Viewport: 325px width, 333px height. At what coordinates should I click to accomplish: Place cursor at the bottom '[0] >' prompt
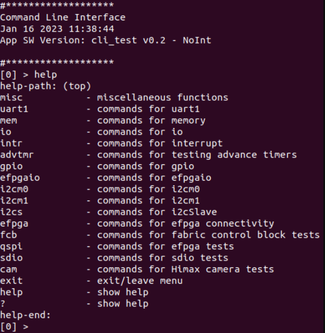click(x=14, y=327)
